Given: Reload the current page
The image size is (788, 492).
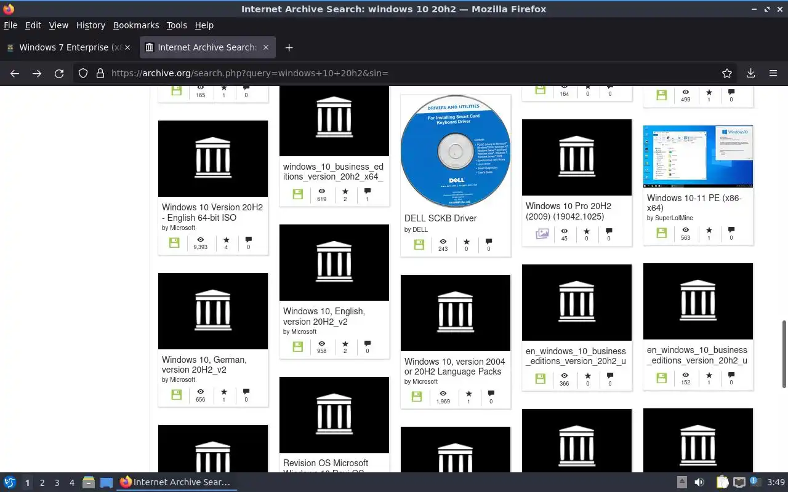Looking at the screenshot, I should [59, 73].
